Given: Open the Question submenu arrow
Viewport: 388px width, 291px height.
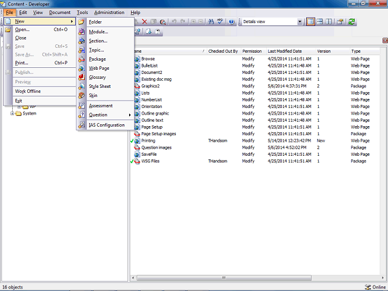Looking at the screenshot, I should (130, 115).
